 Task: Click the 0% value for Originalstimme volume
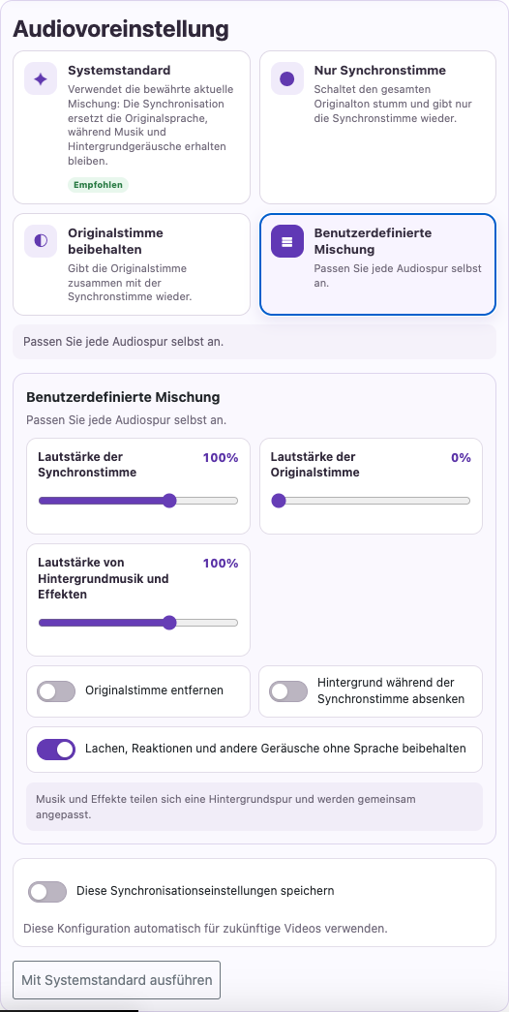pyautogui.click(x=461, y=458)
